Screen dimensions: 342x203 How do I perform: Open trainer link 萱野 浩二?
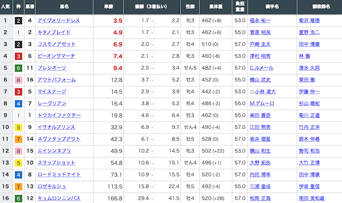tap(309, 32)
